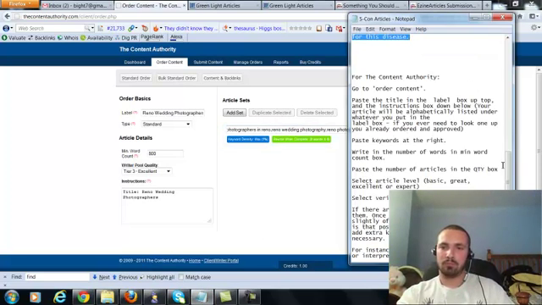Expand the Writer Pool Quality dropdown
Viewport: 542px width, 305px height.
tap(147, 171)
